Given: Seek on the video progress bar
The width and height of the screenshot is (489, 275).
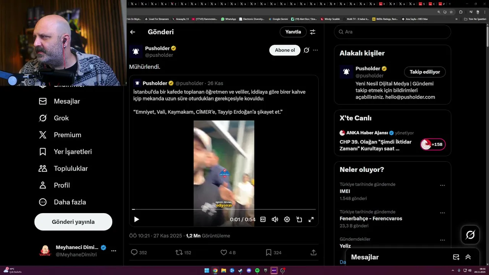Looking at the screenshot, I should pos(224,209).
